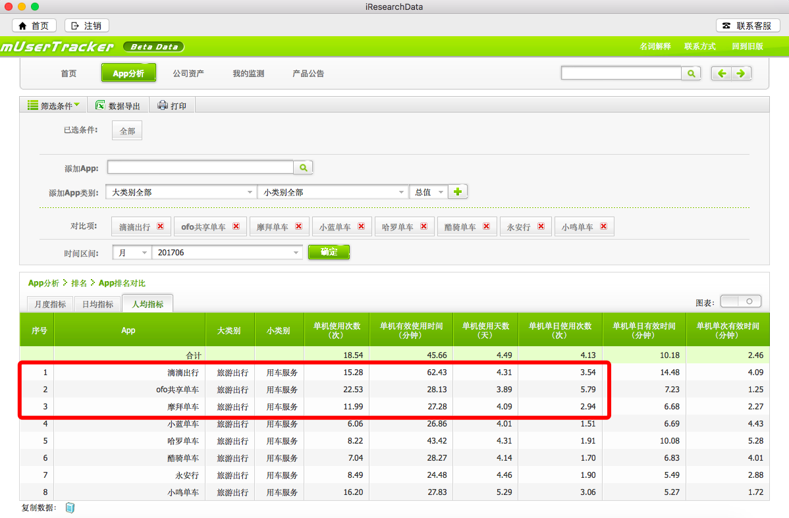The image size is (789, 518).
Task: Click the green back arrow icon
Action: point(721,74)
